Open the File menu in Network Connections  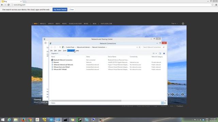51,50
